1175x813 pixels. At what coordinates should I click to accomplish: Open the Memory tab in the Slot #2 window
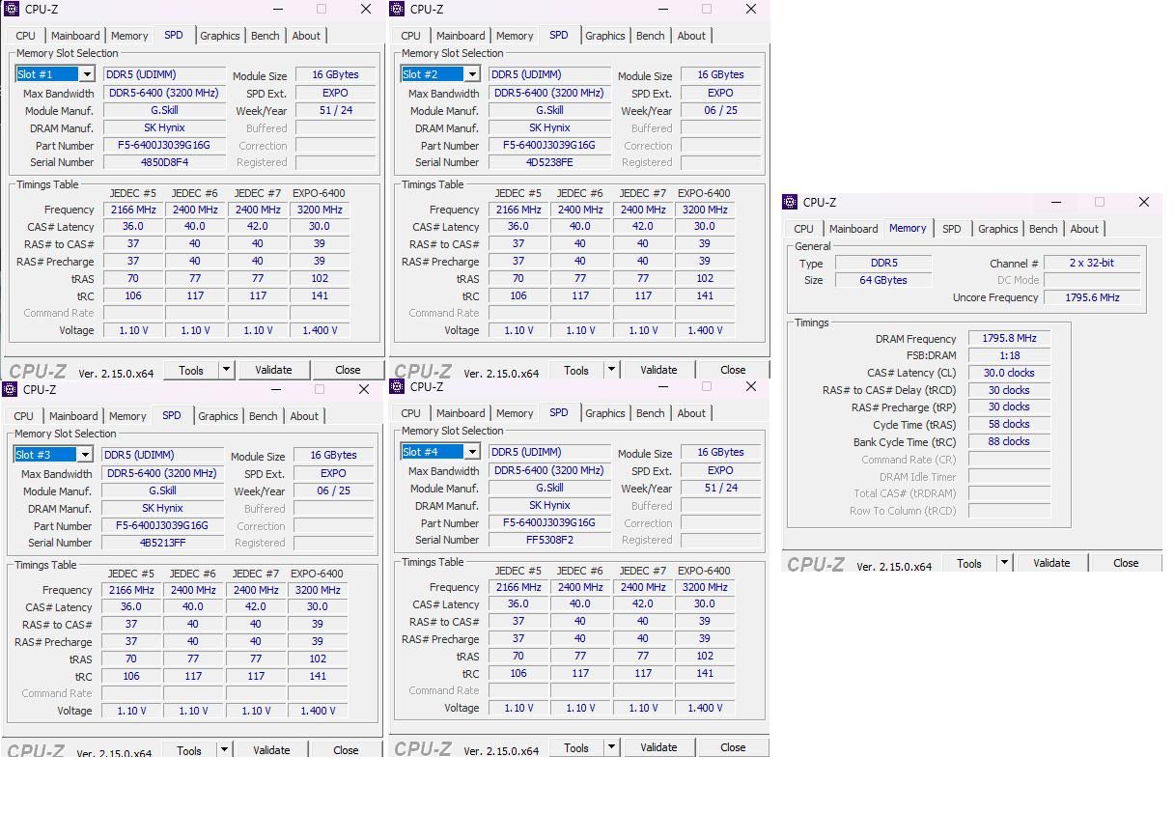[x=515, y=36]
